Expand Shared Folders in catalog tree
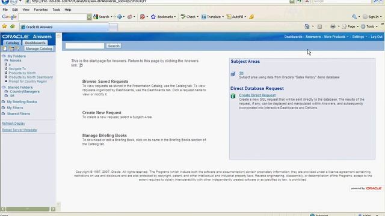Viewport: 385px width, 216px height. [x=4, y=87]
